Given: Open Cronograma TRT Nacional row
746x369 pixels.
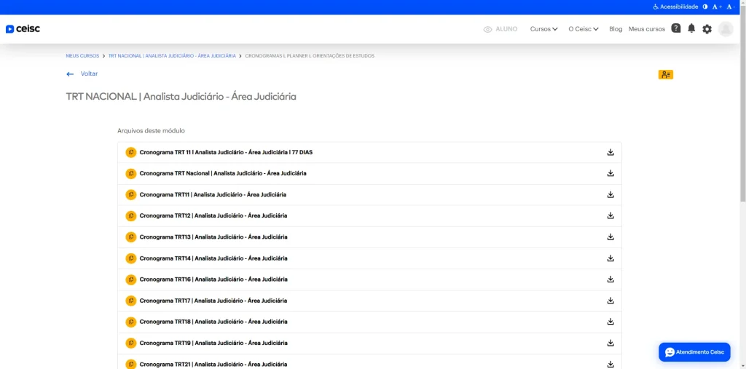Looking at the screenshot, I should [369, 173].
